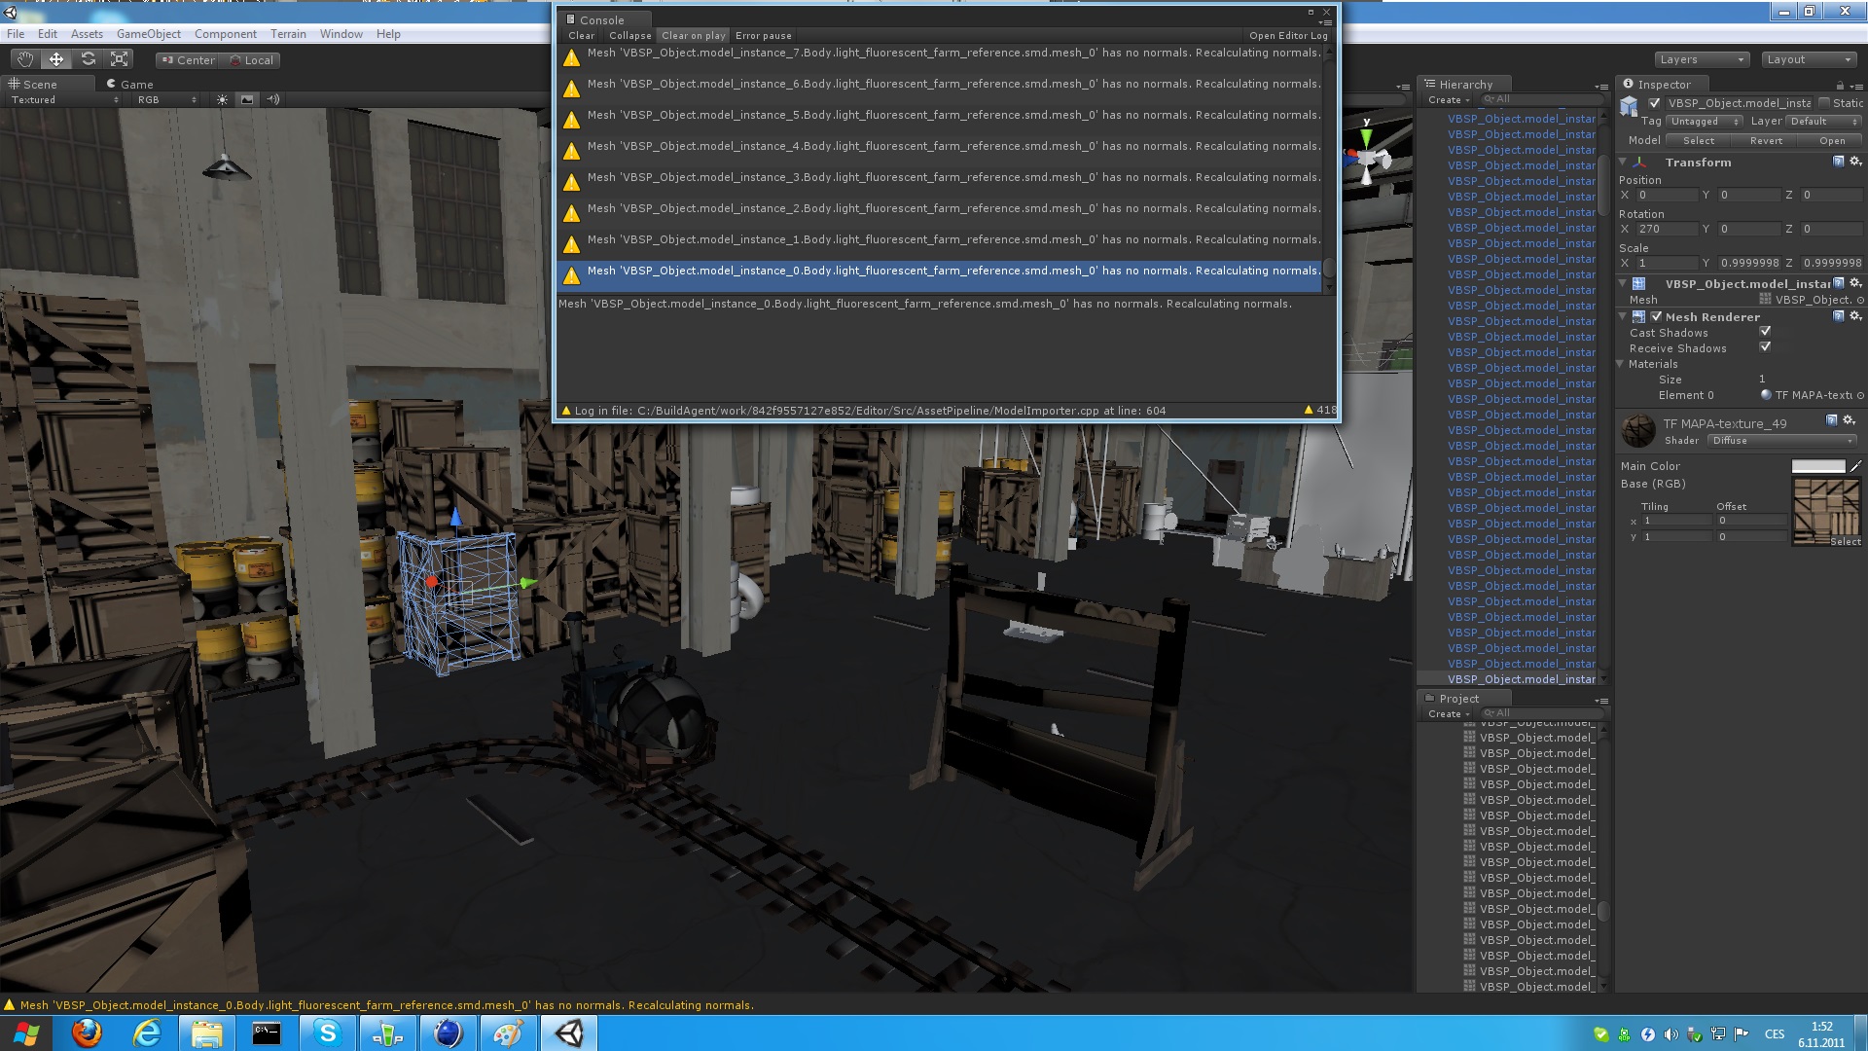1868x1051 pixels.
Task: Toggle Collapse in Console
Action: point(629,35)
